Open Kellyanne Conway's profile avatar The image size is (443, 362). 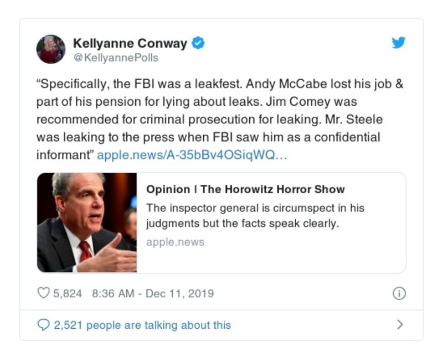51,49
